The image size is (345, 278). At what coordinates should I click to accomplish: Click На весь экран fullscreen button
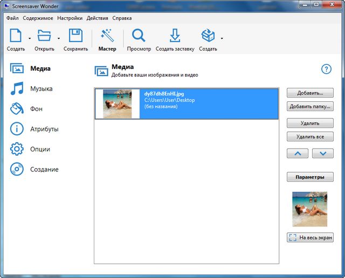[310, 238]
